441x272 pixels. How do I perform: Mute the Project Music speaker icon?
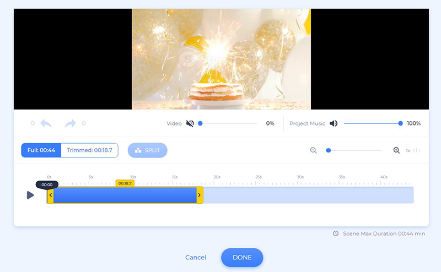334,123
